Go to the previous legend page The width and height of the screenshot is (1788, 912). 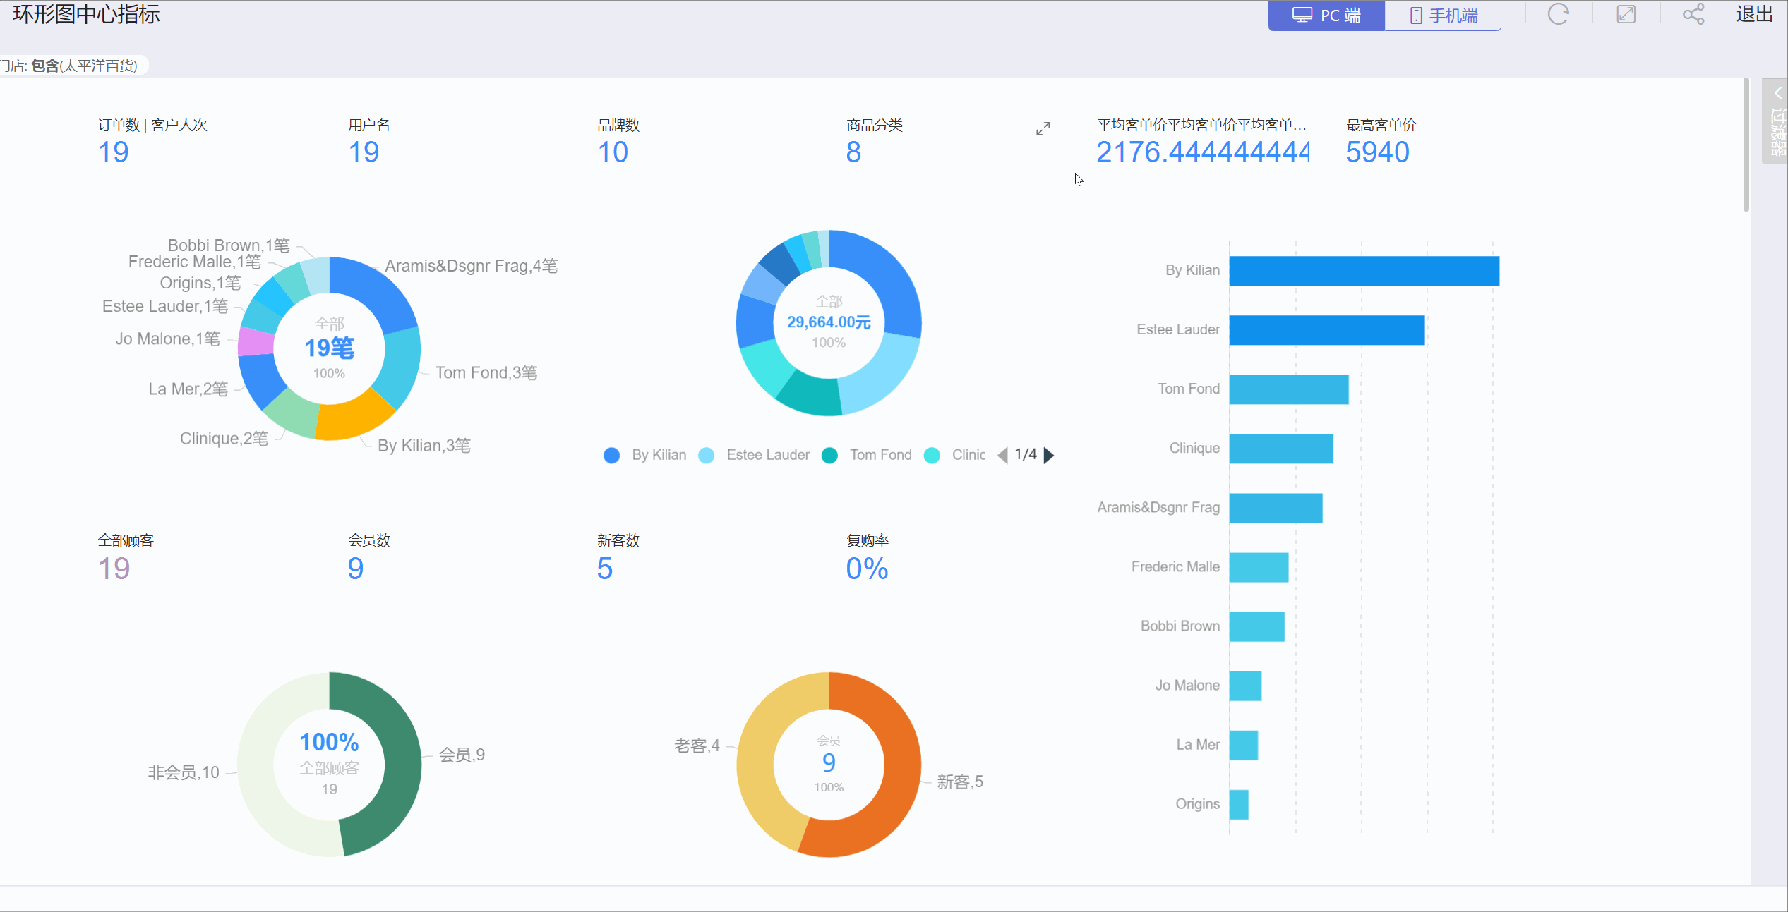pos(1002,456)
